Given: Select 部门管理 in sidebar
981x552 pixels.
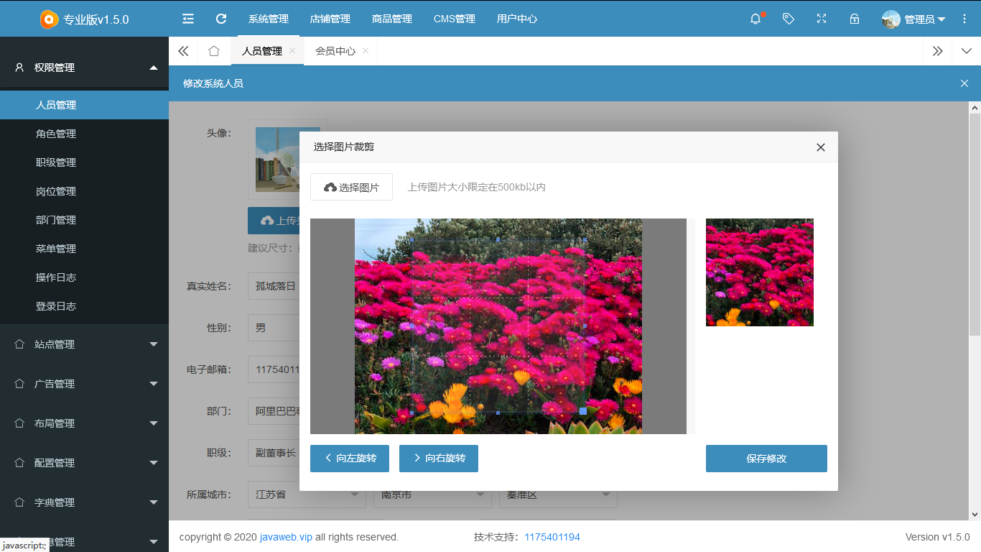Looking at the screenshot, I should tap(84, 220).
